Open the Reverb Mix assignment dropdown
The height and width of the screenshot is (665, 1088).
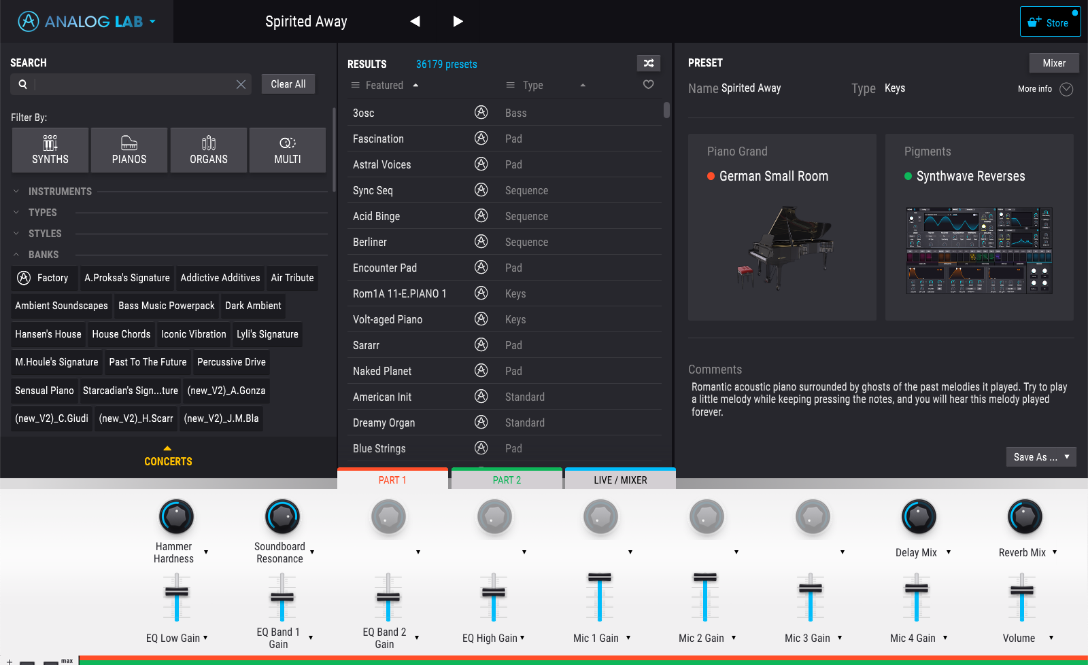(x=1055, y=552)
